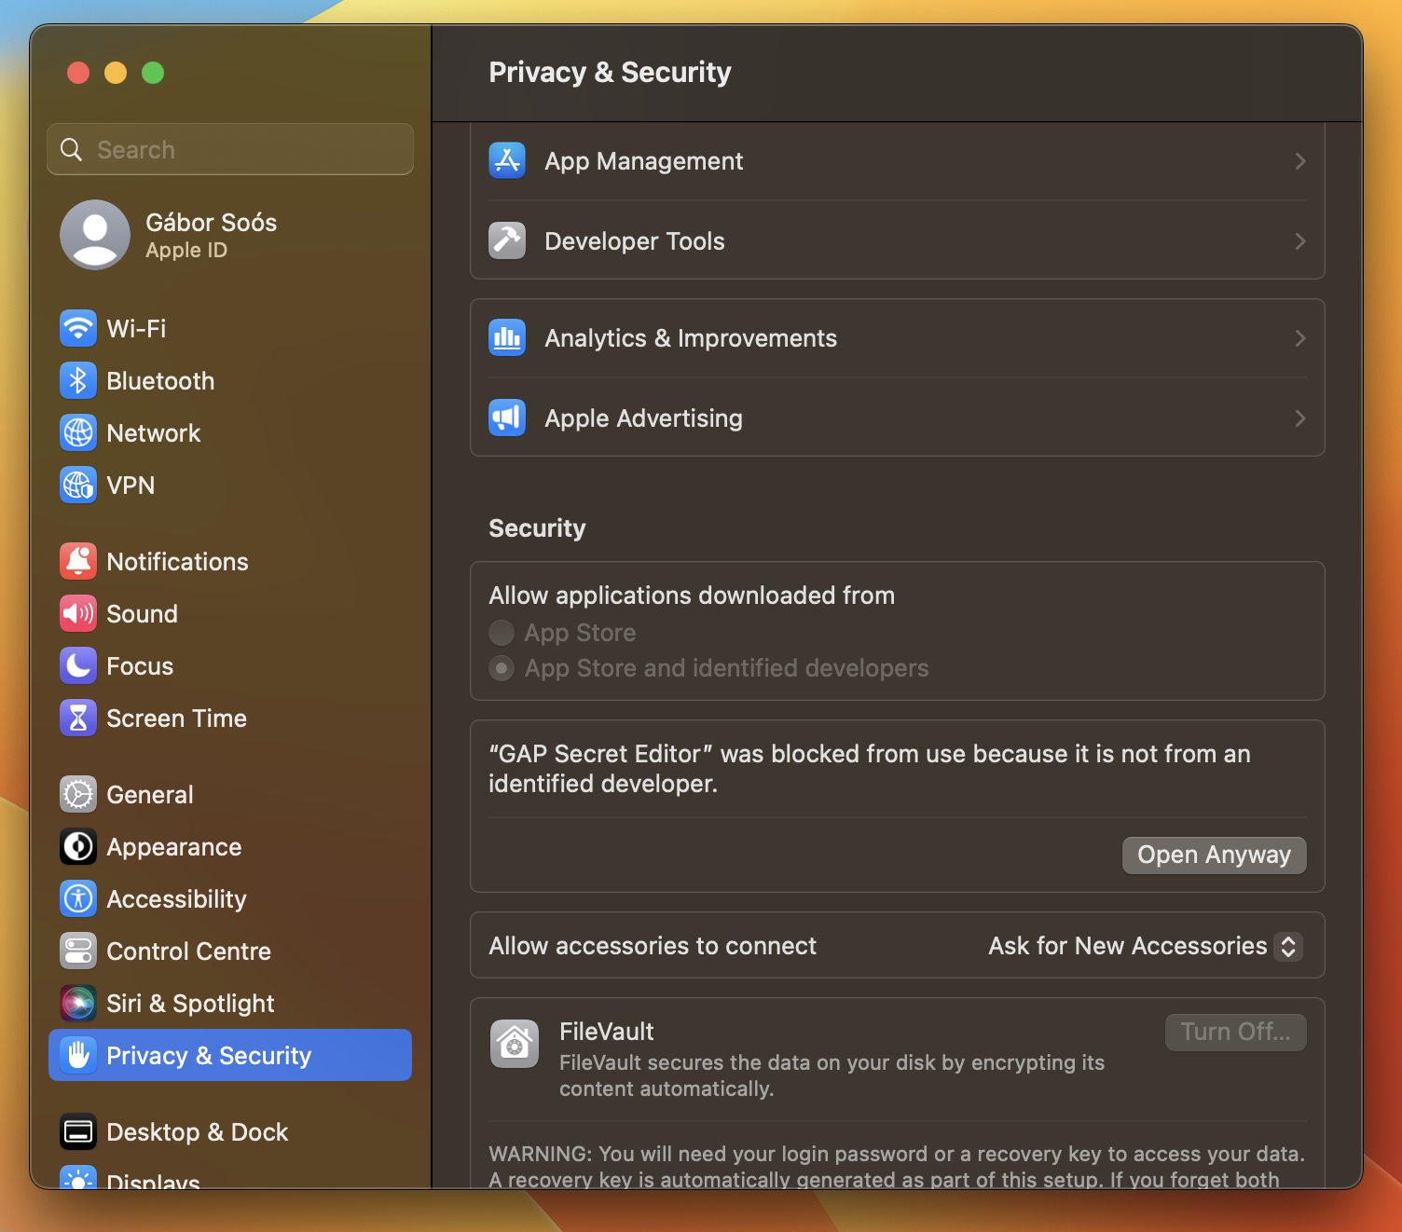Click the 'Desktop & Dock' label
This screenshot has height=1232, width=1402.
pyautogui.click(x=198, y=1131)
